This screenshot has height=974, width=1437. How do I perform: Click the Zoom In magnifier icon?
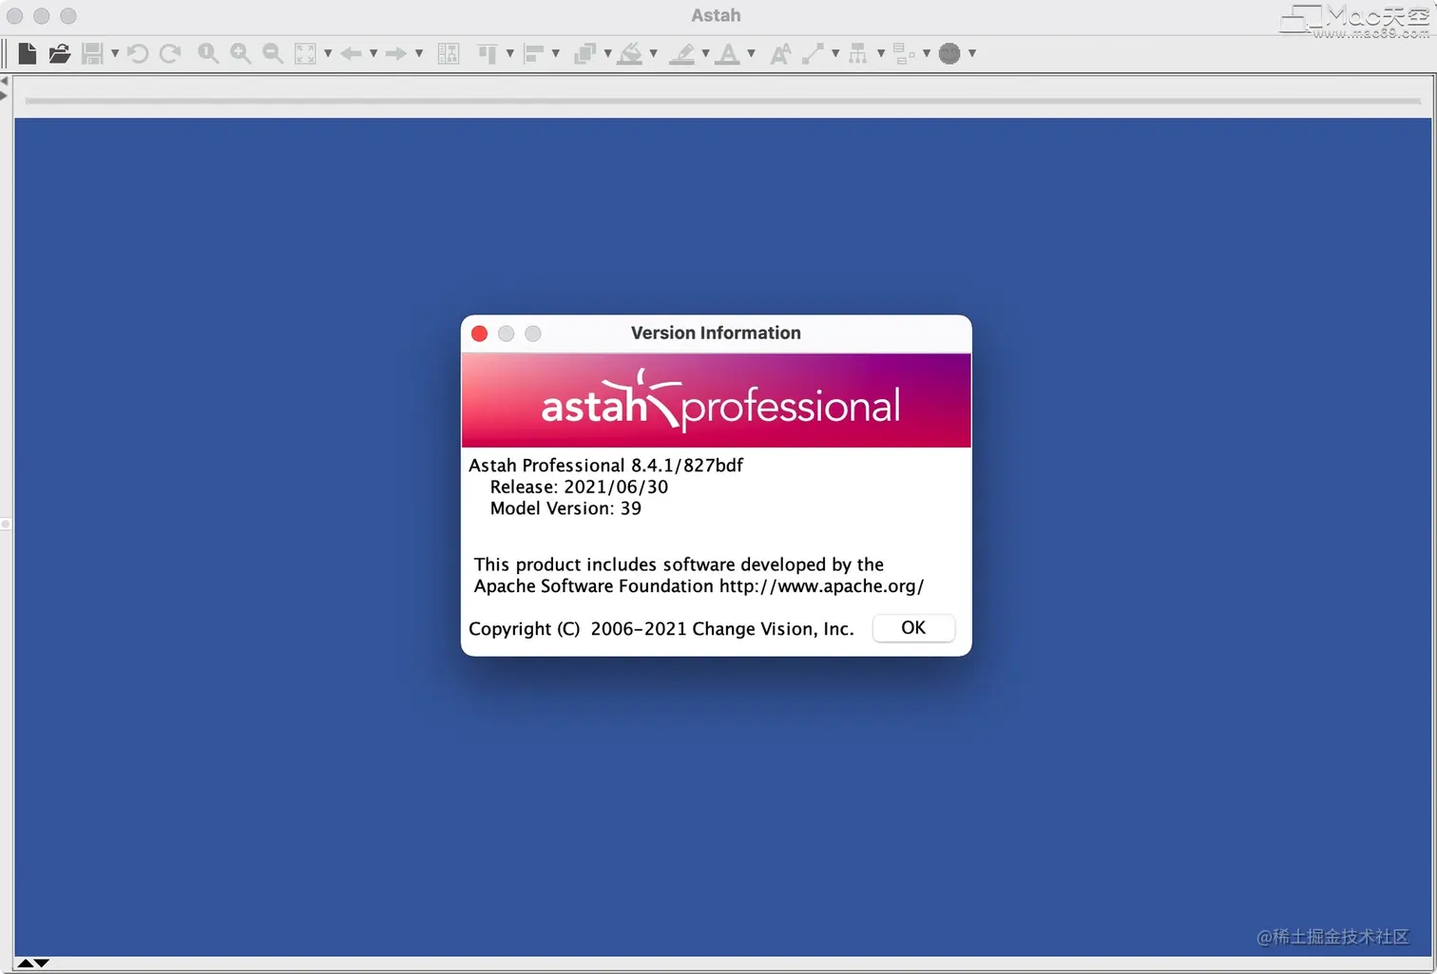(240, 54)
